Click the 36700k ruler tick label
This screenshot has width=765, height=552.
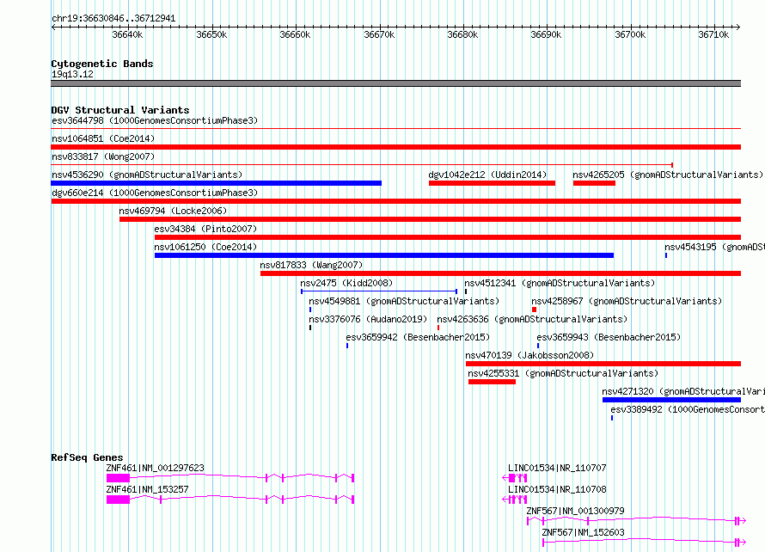click(630, 34)
